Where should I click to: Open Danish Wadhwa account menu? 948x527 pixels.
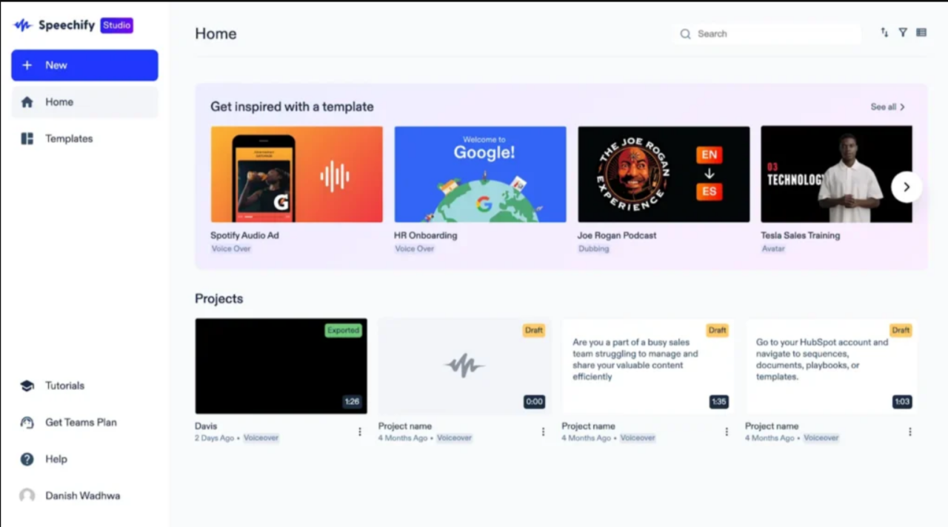(84, 496)
